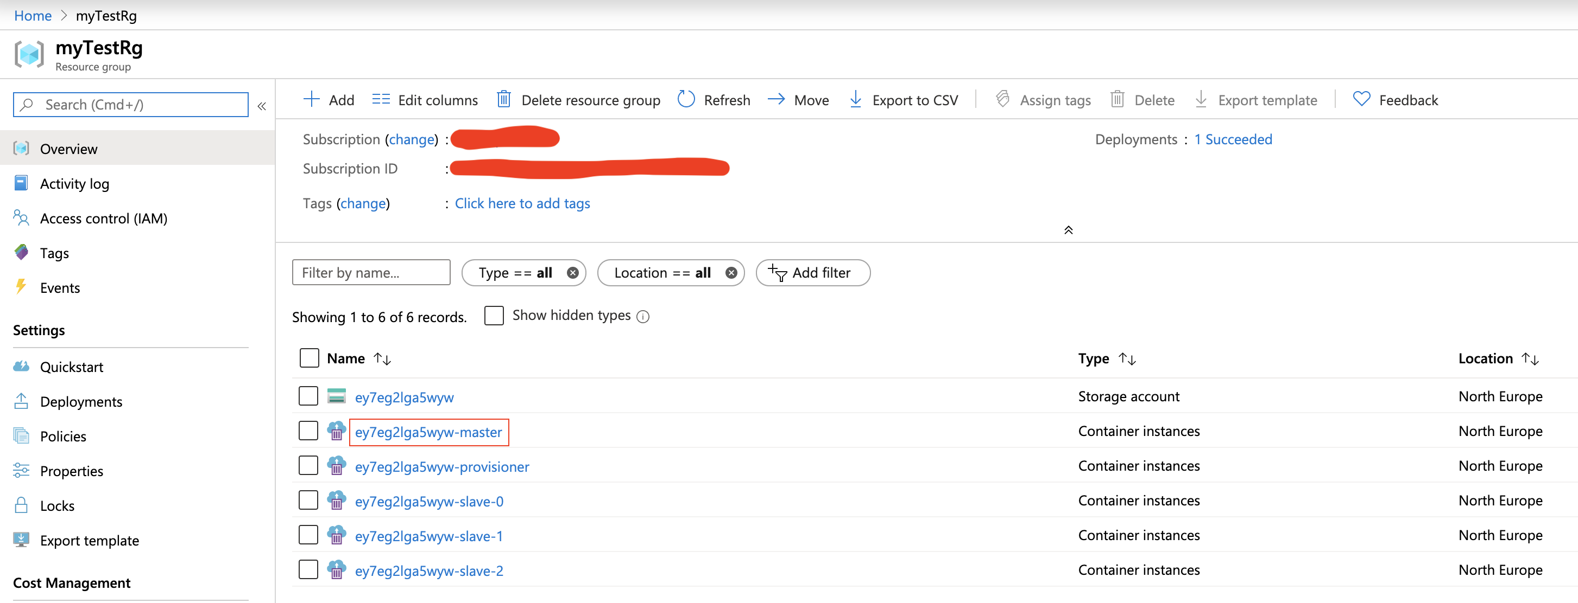Click the Add filter funnel icon
1578x603 pixels.
pyautogui.click(x=778, y=273)
